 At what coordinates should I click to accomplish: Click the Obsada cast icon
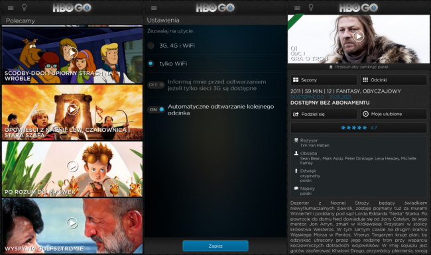click(x=296, y=154)
